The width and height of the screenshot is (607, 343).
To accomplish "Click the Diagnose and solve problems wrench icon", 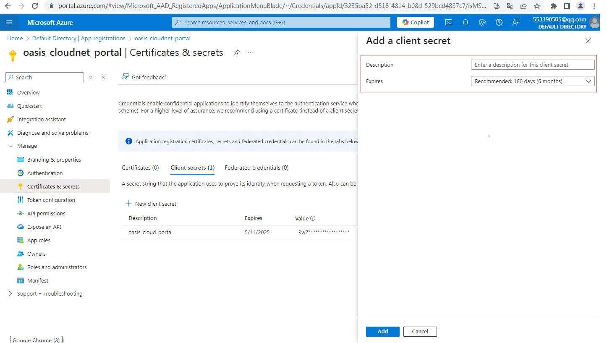I will pyautogui.click(x=10, y=133).
